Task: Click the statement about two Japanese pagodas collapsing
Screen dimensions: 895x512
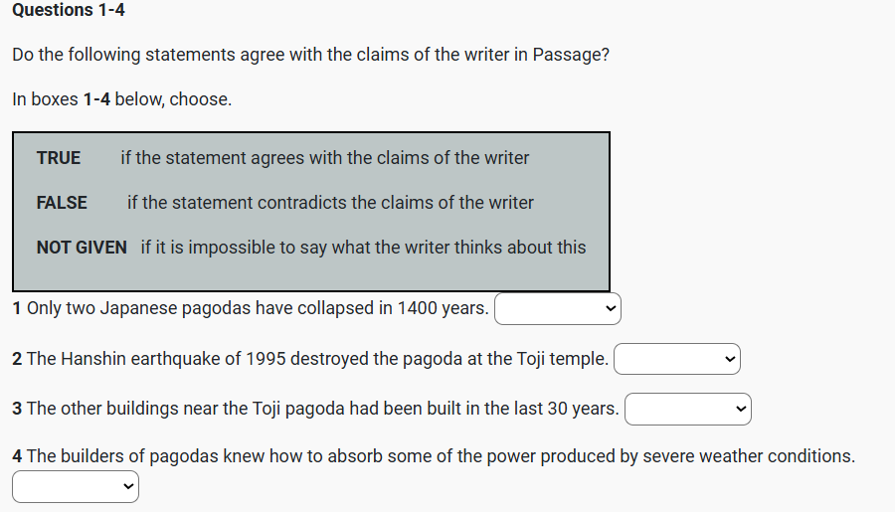Action: point(257,308)
